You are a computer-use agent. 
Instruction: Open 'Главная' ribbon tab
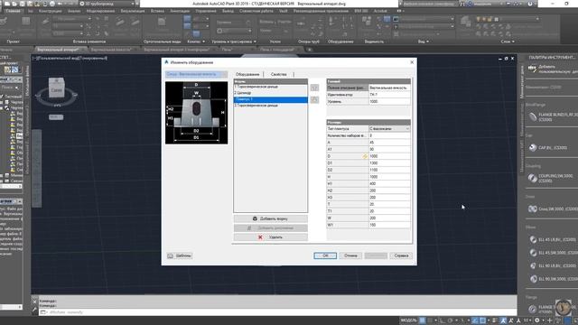pyautogui.click(x=14, y=11)
